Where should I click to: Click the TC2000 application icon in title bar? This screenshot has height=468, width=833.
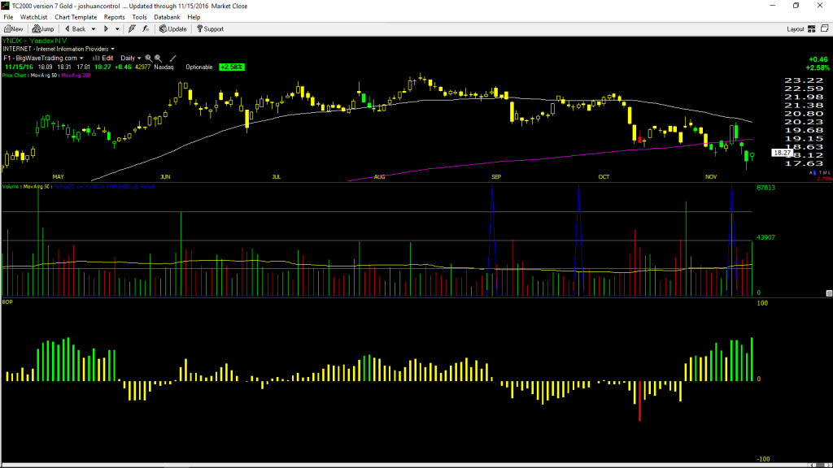[x=6, y=6]
